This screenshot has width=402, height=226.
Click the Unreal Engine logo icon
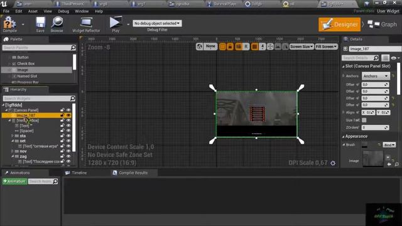pyautogui.click(x=4, y=4)
